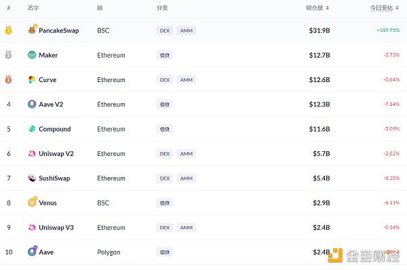Image resolution: width=407 pixels, height=270 pixels.
Task: Click the Aave V2 ghost logo icon
Action: click(x=32, y=104)
